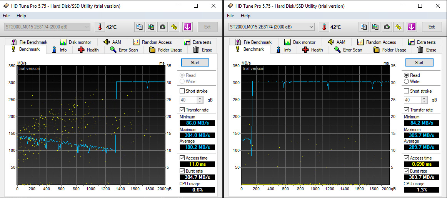Switch to Folder Usage tab in right window
The width and height of the screenshot is (447, 198).
(390, 50)
